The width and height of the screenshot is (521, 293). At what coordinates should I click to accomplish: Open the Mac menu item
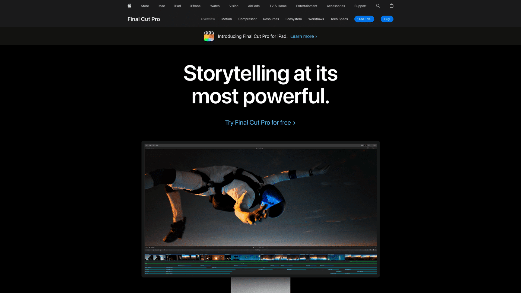click(162, 6)
